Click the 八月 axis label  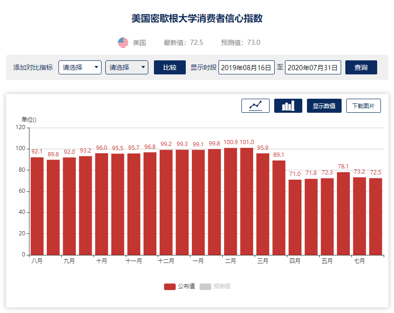click(37, 261)
